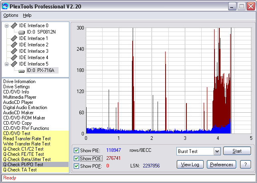Click the Ready status bar text
This screenshot has height=183, width=257.
point(10,178)
